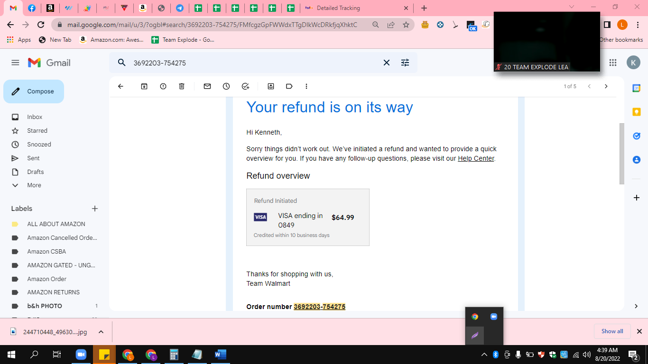Expand the Gmail side panel chevron
Viewport: 648px width, 364px height.
click(x=636, y=306)
